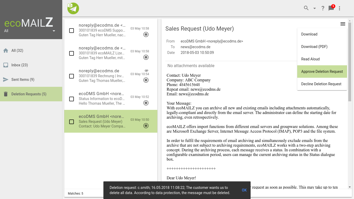The image size is (354, 199).
Task: Click status icon of 03 May 10:58 Support email
Action: click(146, 34)
